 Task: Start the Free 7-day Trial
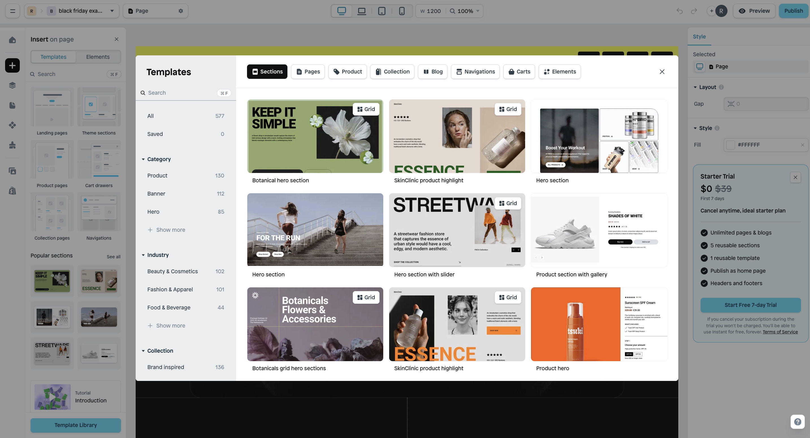[x=750, y=305]
